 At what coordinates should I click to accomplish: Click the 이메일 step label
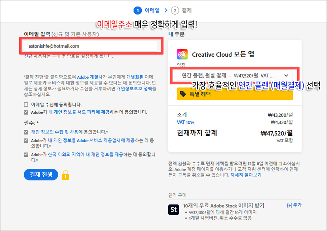(152, 10)
